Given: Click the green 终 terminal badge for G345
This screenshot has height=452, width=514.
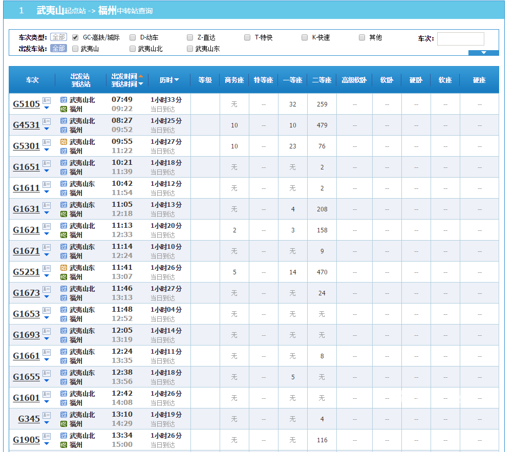Looking at the screenshot, I should (64, 424).
